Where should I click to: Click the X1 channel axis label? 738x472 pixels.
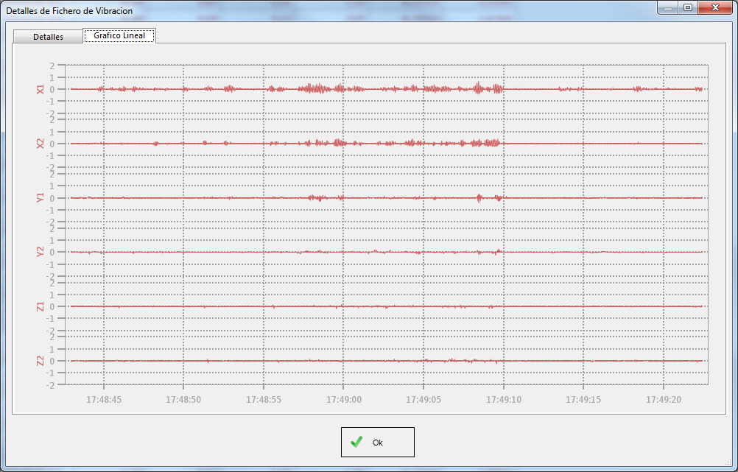pos(41,89)
